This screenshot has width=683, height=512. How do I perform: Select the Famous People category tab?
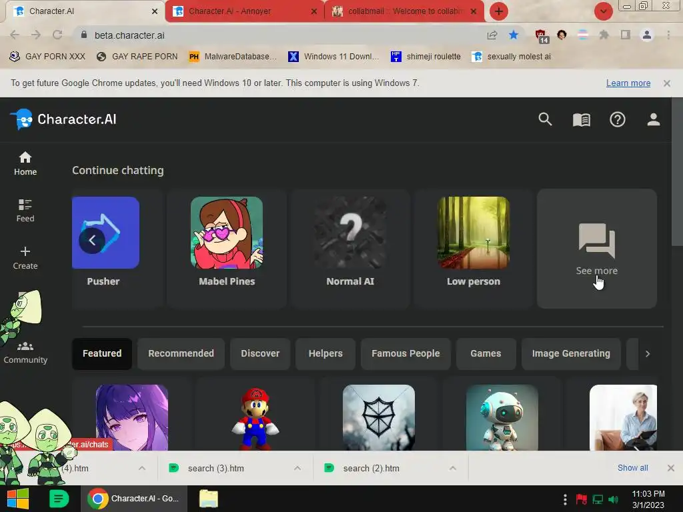coord(406,353)
